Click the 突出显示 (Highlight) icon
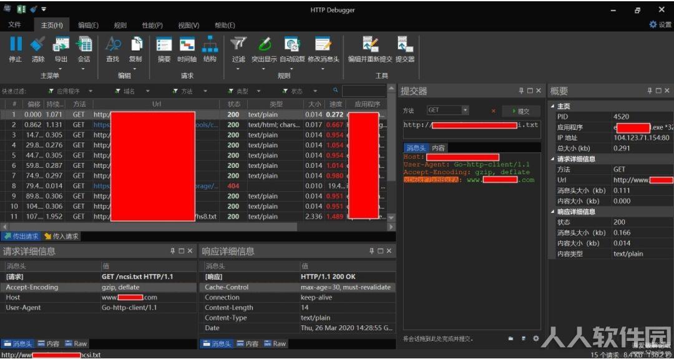This screenshot has height=359, width=674. (x=264, y=44)
